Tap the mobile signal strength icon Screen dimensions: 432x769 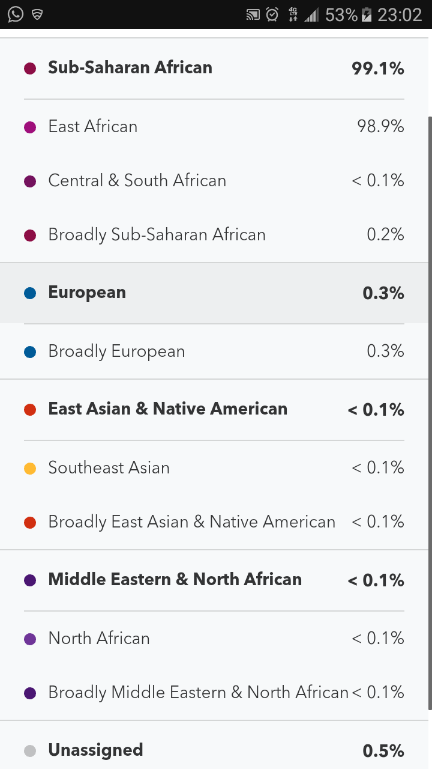[311, 15]
